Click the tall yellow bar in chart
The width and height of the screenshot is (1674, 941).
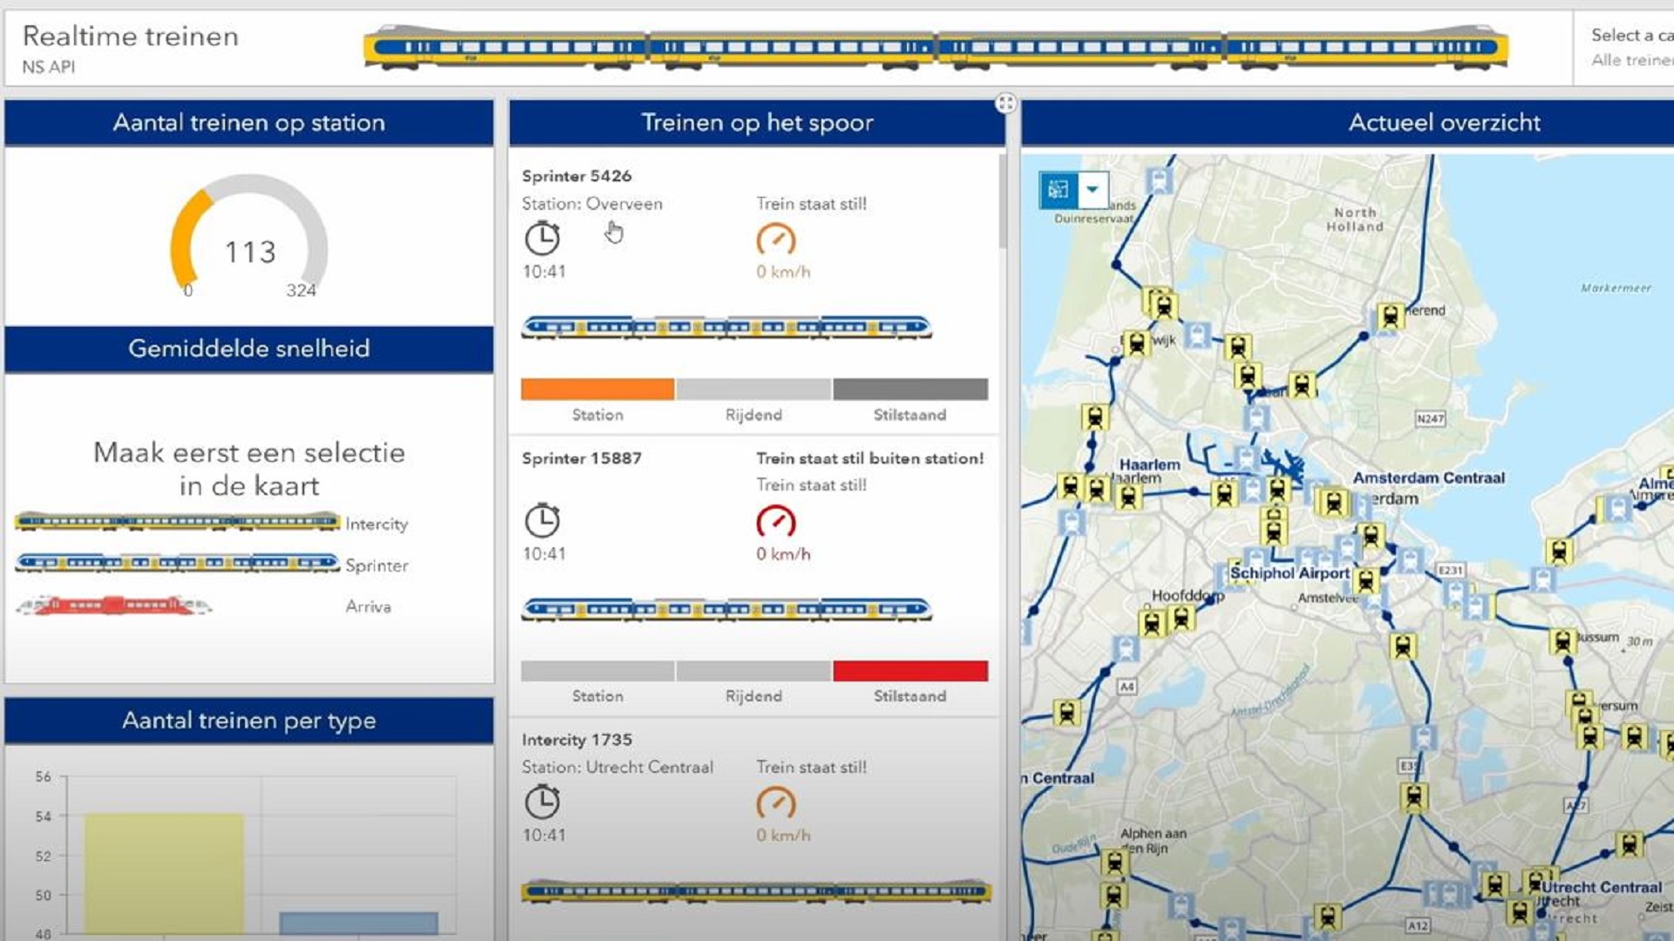pos(164,873)
